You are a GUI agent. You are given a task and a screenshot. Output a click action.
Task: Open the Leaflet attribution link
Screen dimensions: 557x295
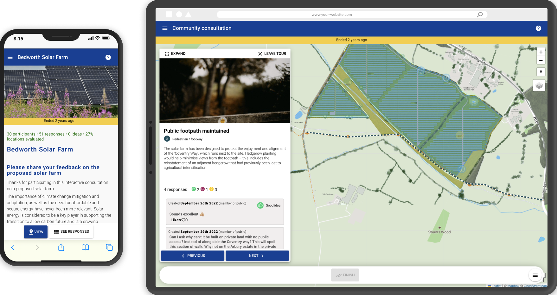point(496,286)
